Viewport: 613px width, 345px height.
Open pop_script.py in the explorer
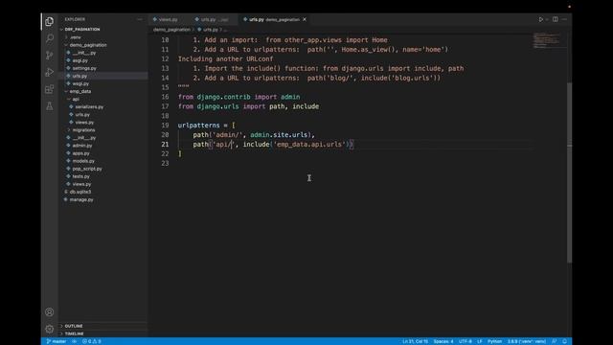[x=87, y=169]
